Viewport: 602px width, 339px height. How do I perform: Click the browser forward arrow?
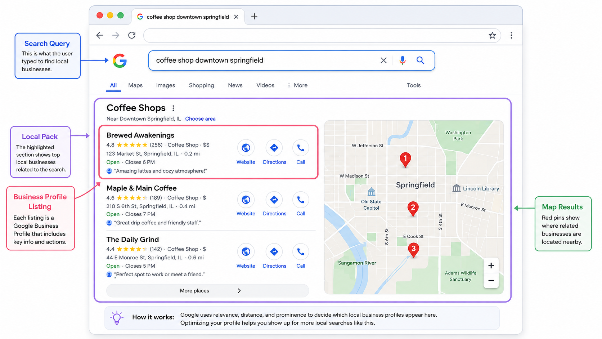(116, 35)
